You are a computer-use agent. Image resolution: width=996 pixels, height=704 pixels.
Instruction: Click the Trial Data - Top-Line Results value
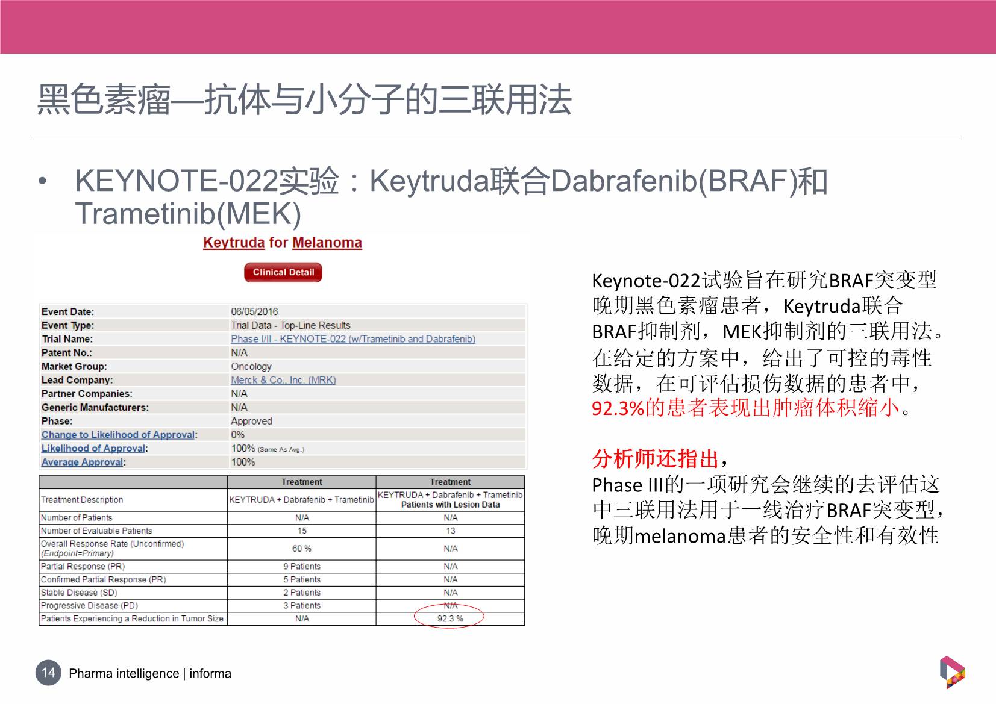coord(290,325)
